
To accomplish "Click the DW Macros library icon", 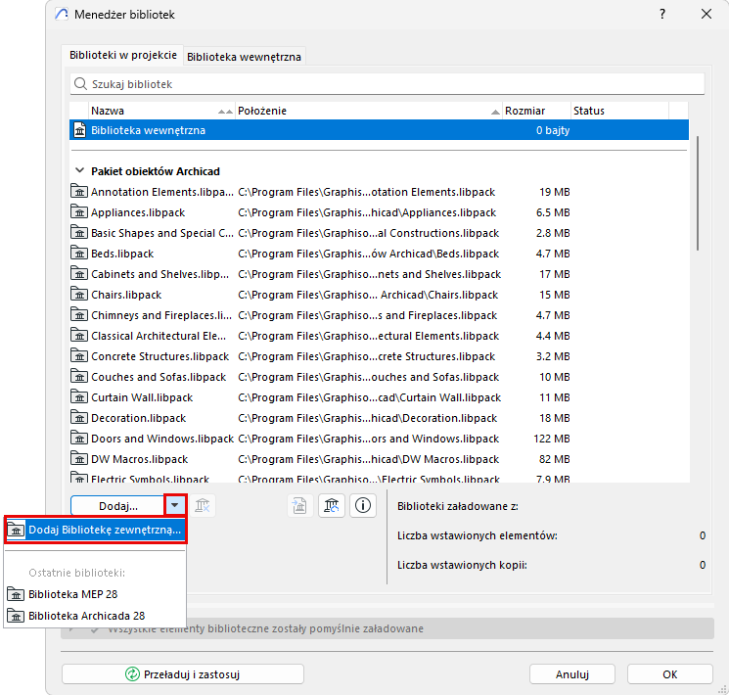I will pos(79,459).
